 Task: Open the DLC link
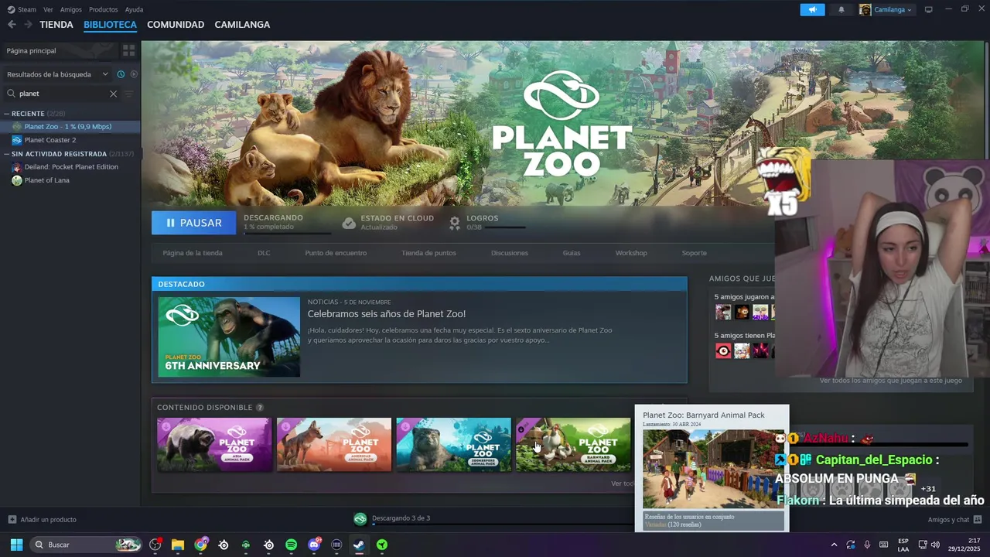click(264, 253)
